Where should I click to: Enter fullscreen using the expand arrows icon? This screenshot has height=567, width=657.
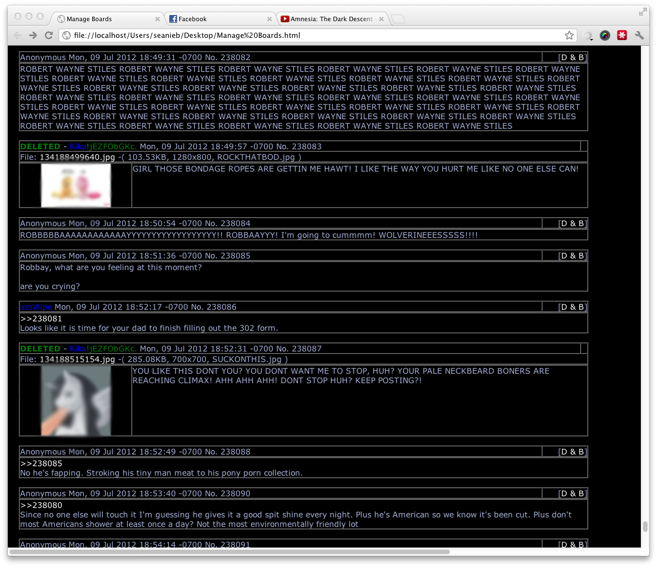point(643,12)
